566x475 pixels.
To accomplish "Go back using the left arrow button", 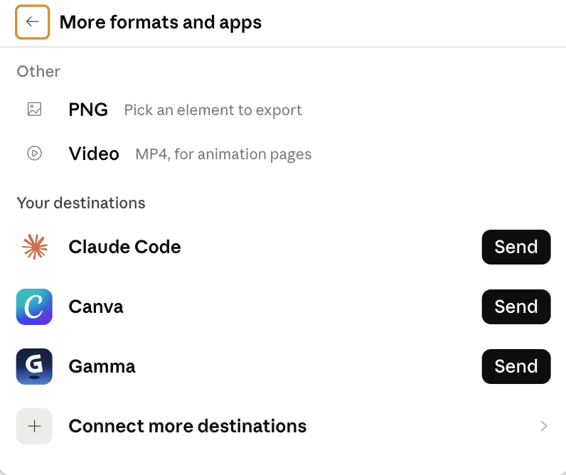I will (x=32, y=22).
